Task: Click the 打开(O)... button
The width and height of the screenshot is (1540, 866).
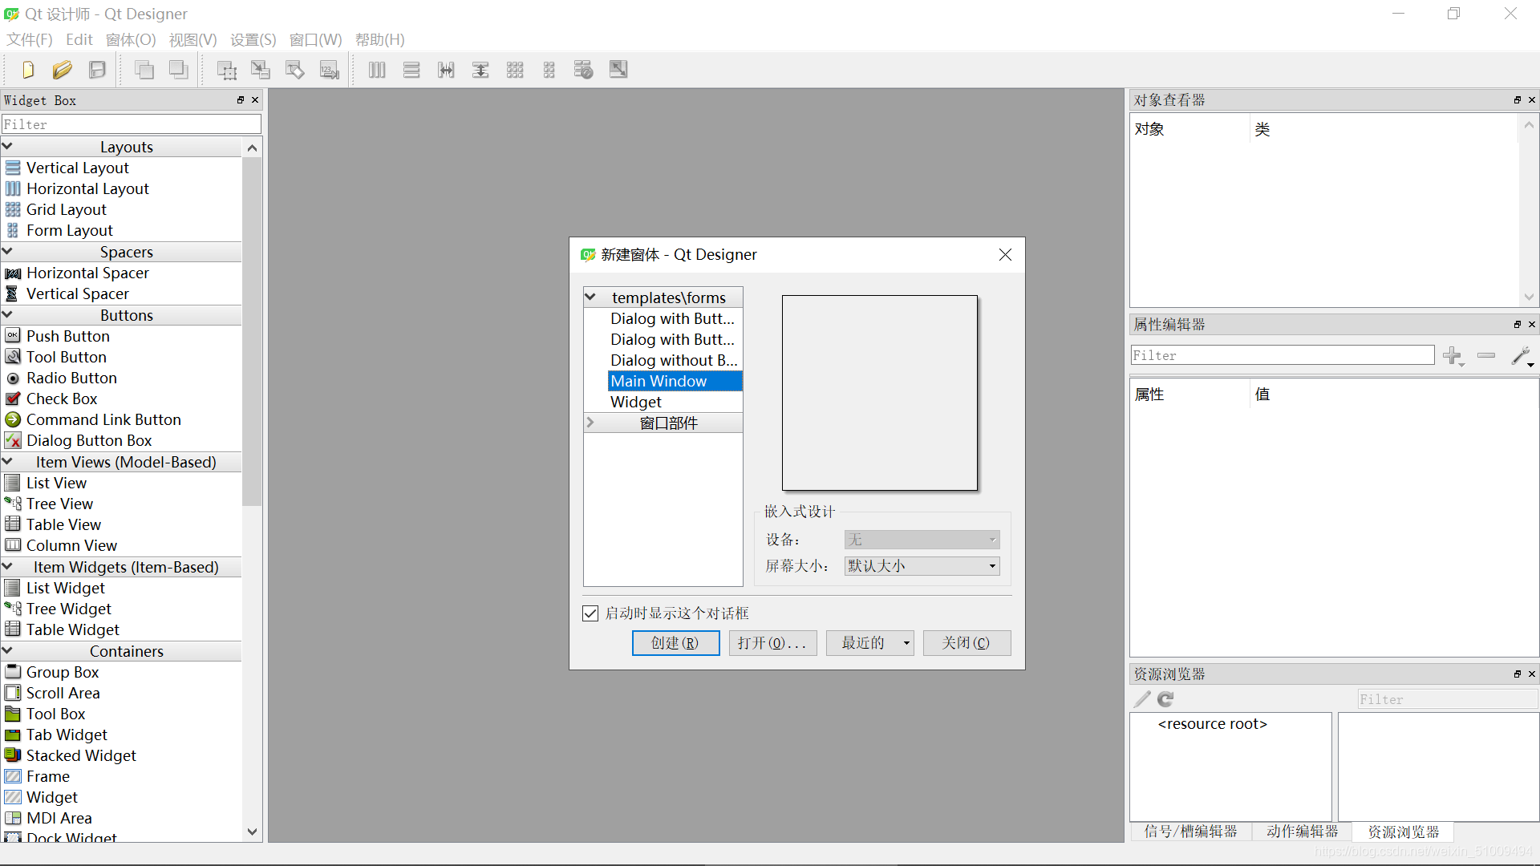Action: pyautogui.click(x=772, y=643)
